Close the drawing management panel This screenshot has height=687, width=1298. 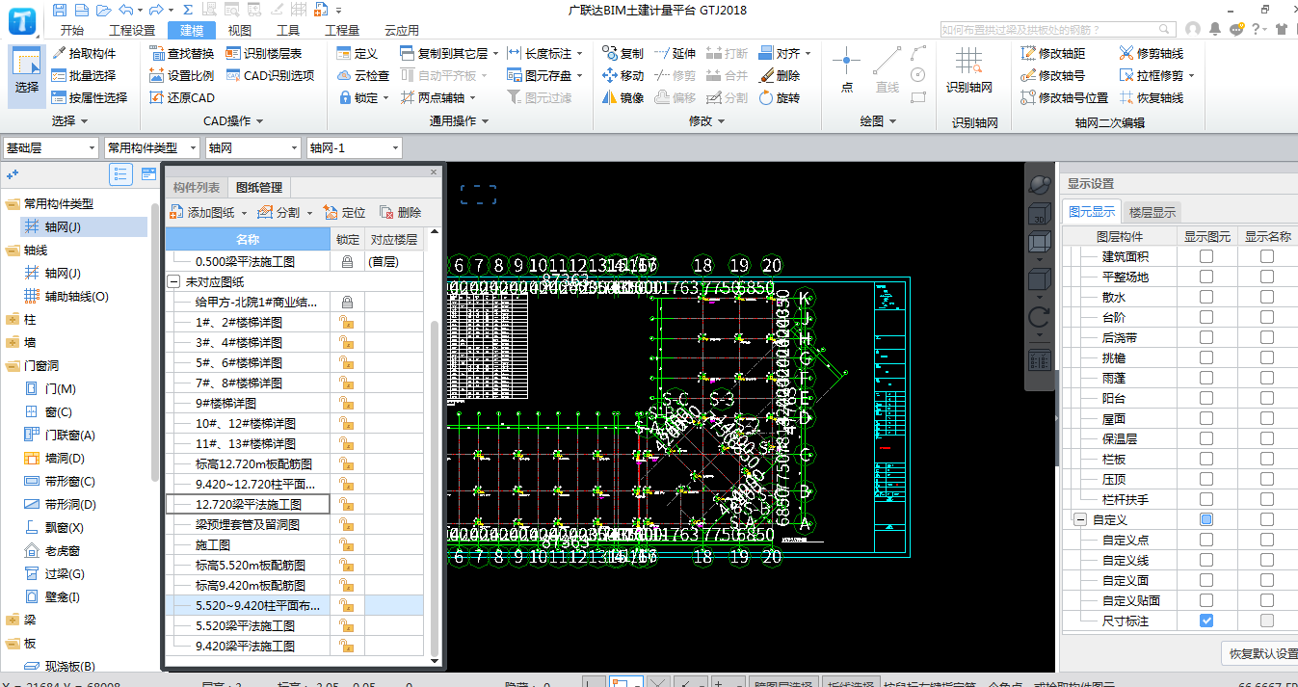coord(434,172)
